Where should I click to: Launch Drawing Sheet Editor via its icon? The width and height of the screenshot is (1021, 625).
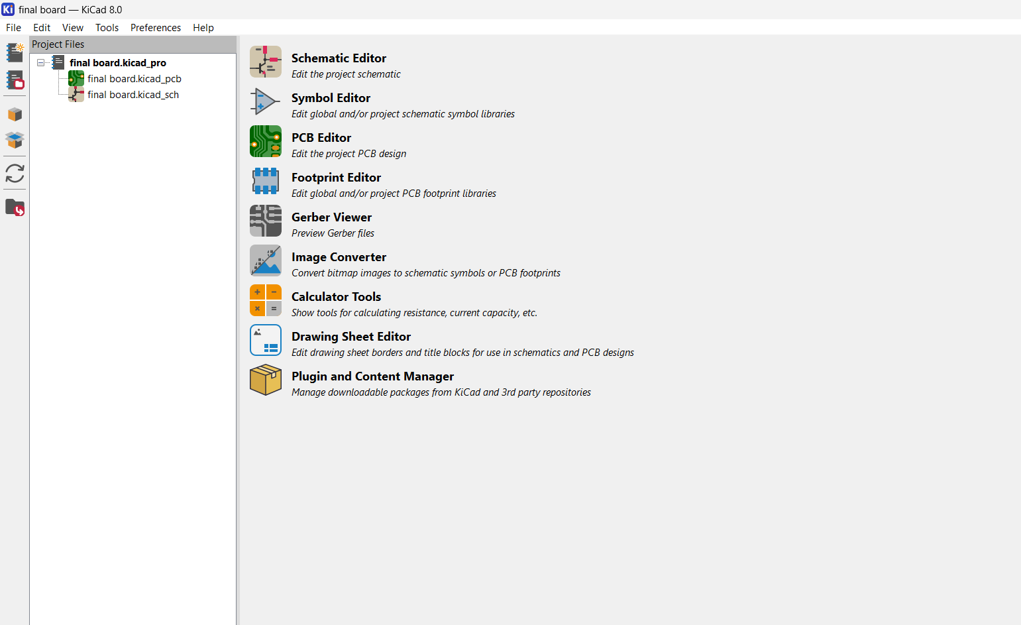[266, 340]
